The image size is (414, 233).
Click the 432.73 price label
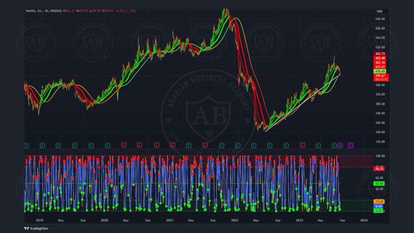[x=380, y=54]
